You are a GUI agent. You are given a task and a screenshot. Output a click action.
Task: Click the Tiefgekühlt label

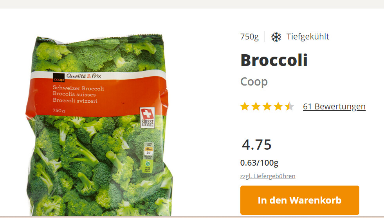308,37
